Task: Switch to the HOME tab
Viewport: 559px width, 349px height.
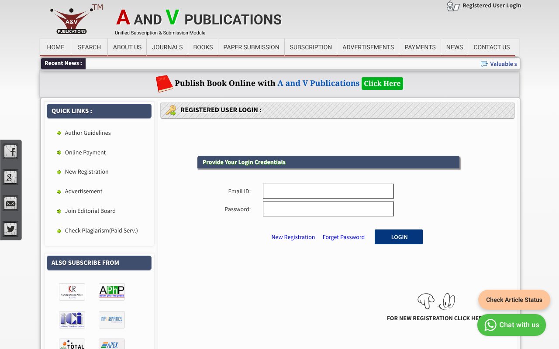Action: click(x=55, y=47)
